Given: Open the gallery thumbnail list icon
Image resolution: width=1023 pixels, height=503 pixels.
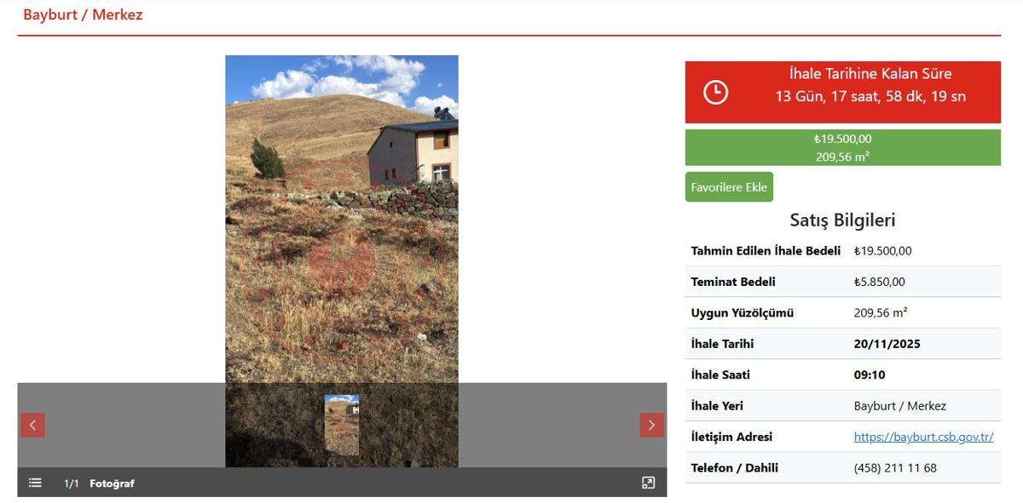Looking at the screenshot, I should point(35,483).
